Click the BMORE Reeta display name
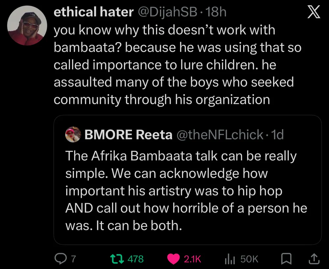The height and width of the screenshot is (269, 329). (128, 135)
